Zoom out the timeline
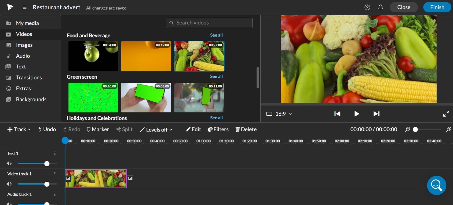 407,129
